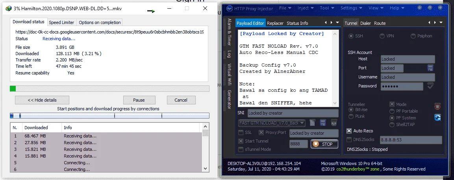Pause the Hamilton download

tap(139, 100)
